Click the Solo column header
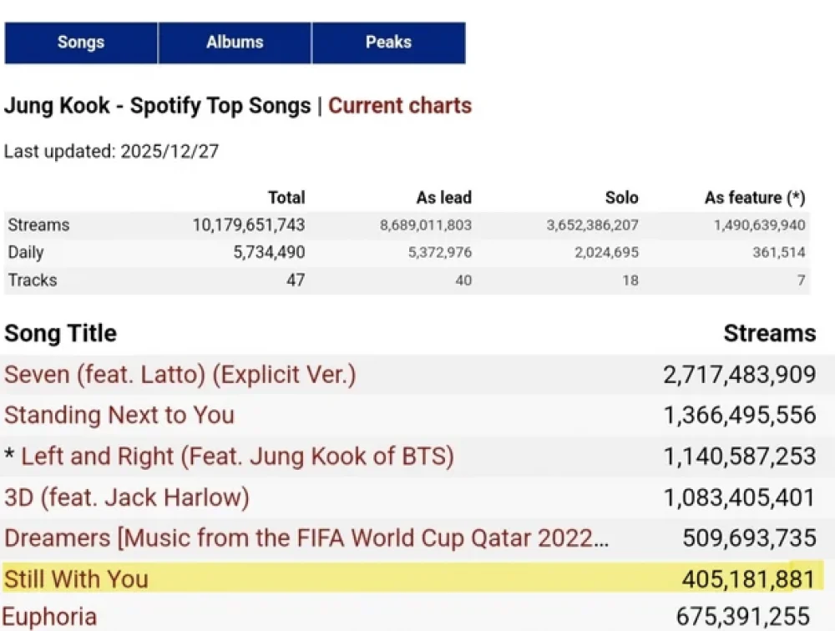 (623, 198)
